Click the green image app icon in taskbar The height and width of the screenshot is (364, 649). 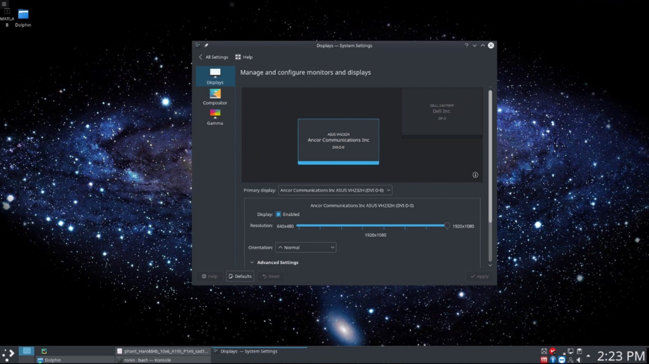coord(44,351)
